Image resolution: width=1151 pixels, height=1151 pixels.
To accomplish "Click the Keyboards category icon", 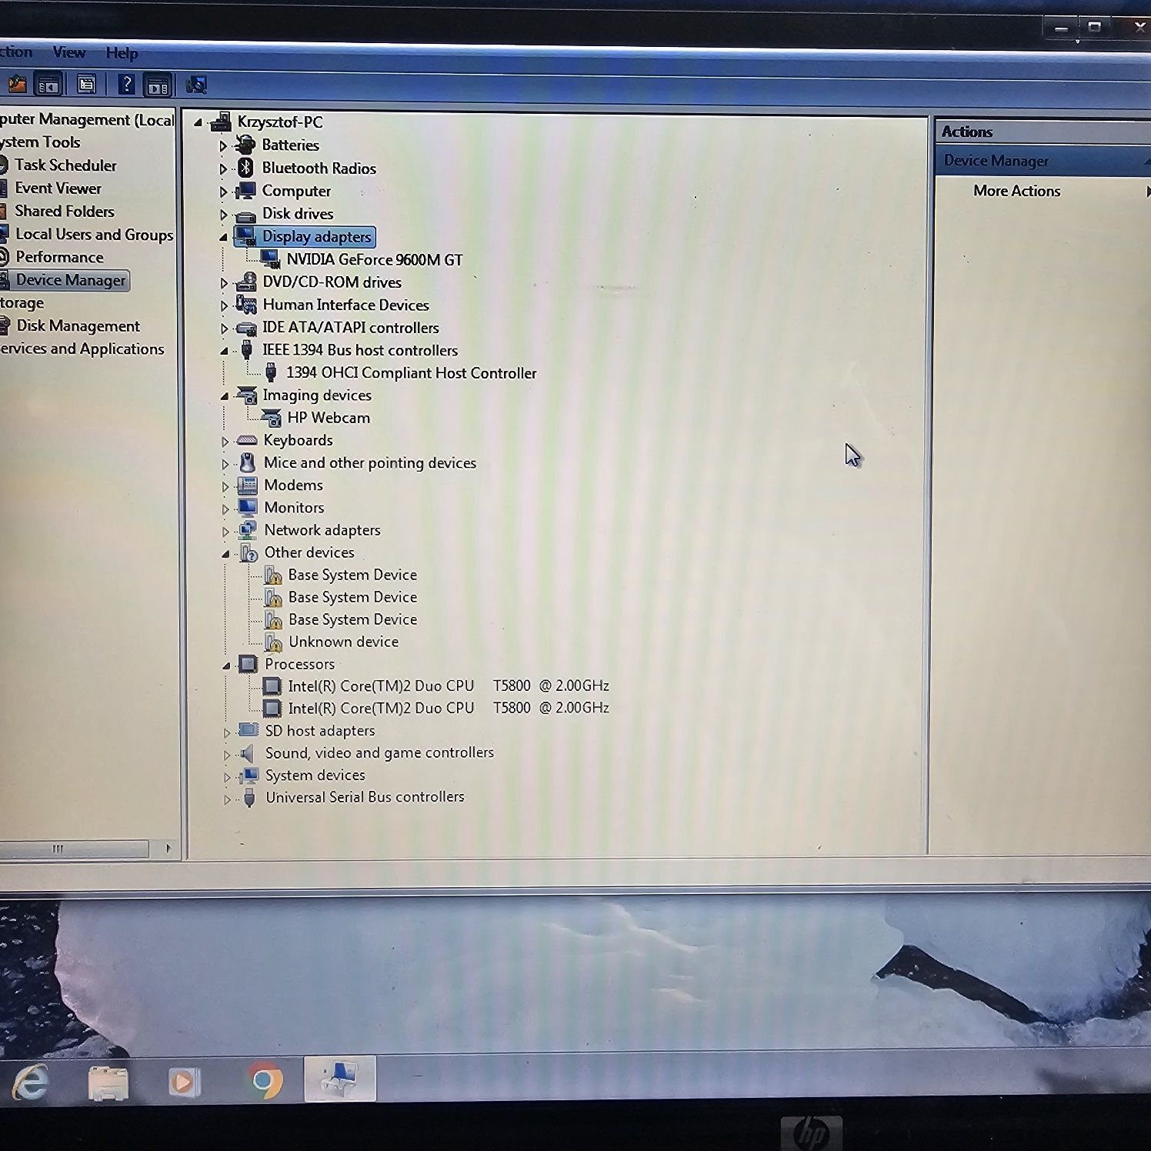I will tap(247, 440).
